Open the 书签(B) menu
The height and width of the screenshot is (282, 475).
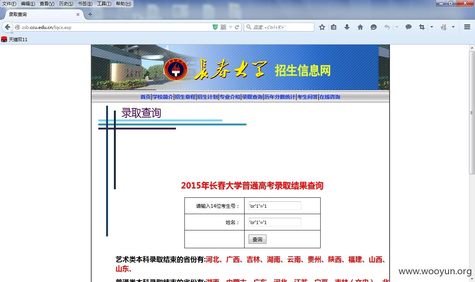coord(85,4)
